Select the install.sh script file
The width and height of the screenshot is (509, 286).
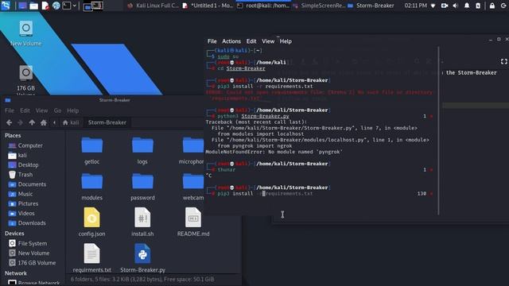click(x=142, y=222)
